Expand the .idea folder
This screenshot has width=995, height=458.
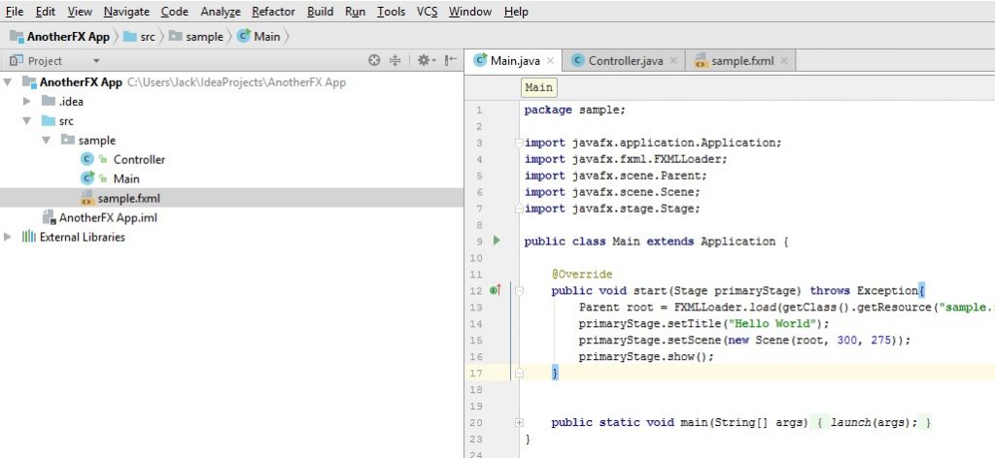[x=27, y=101]
